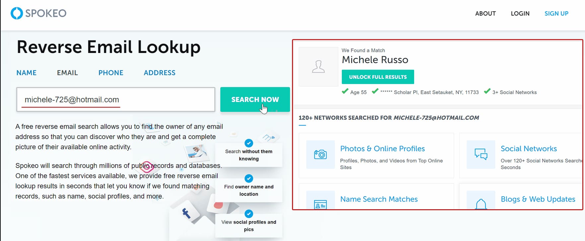
Task: Click the chat bubbles Social Networks icon
Action: [x=481, y=154]
